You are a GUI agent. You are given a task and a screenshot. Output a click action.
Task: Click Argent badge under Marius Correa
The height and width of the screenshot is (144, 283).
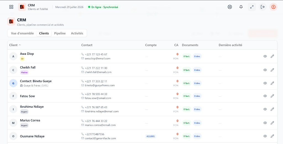tap(24, 125)
